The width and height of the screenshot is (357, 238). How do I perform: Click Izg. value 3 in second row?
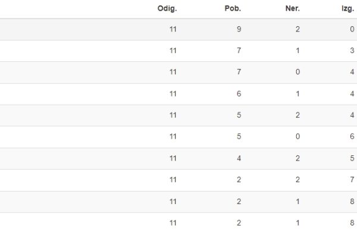(352, 51)
